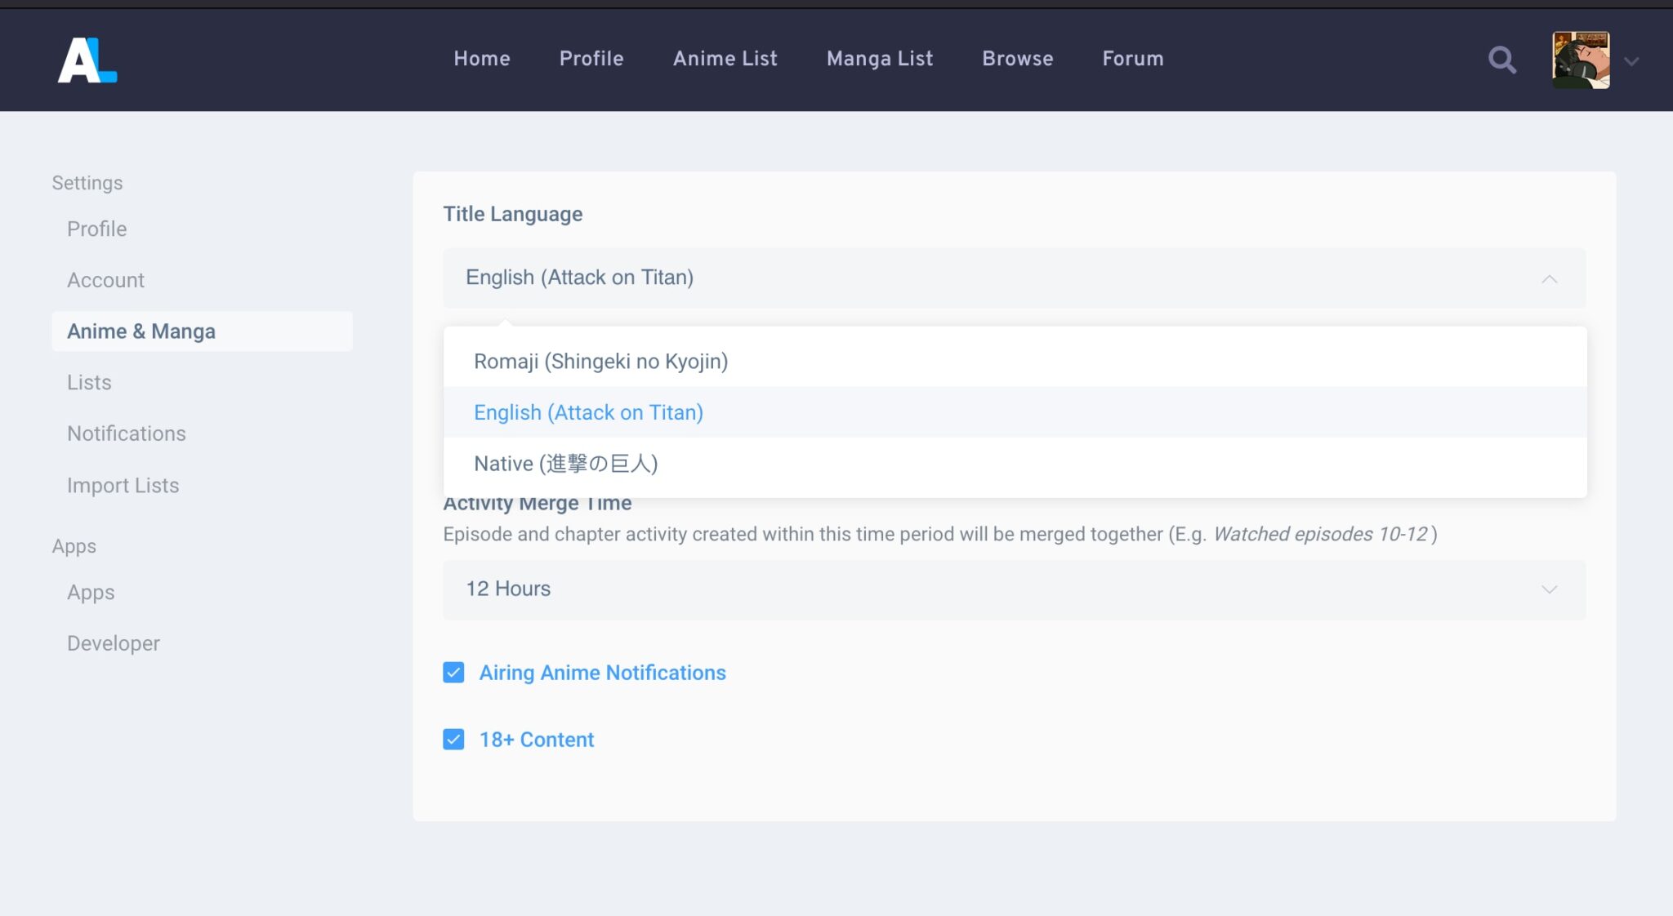The height and width of the screenshot is (916, 1673).
Task: Open Anime List from navigation bar
Action: coord(725,59)
